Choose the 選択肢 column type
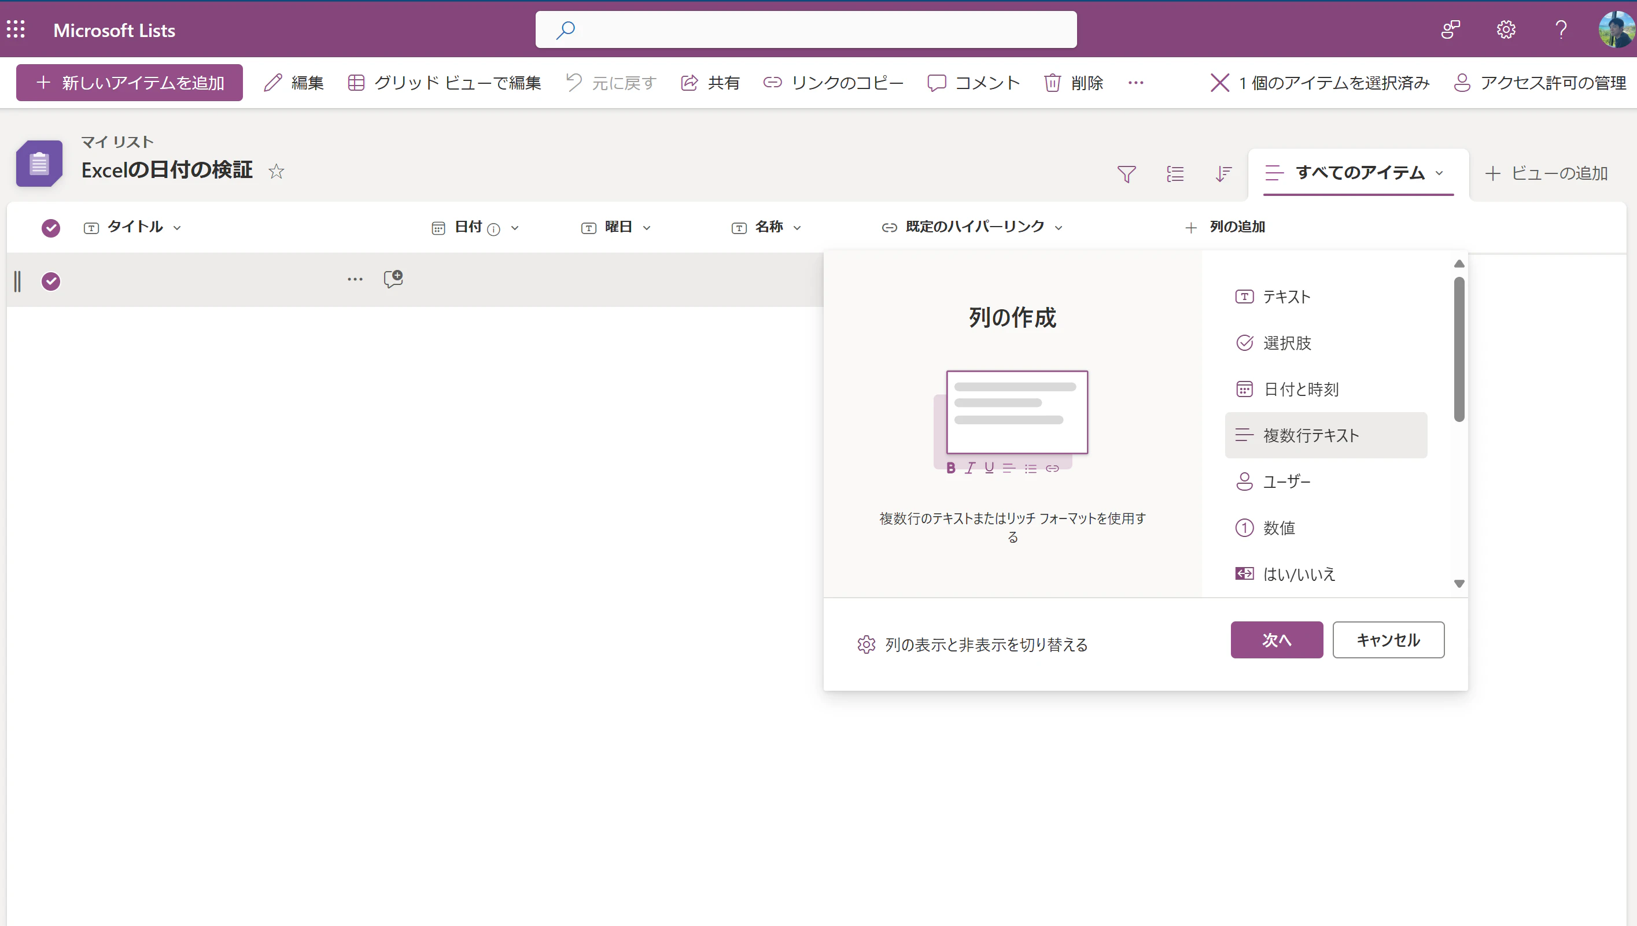This screenshot has height=926, width=1637. [x=1286, y=343]
